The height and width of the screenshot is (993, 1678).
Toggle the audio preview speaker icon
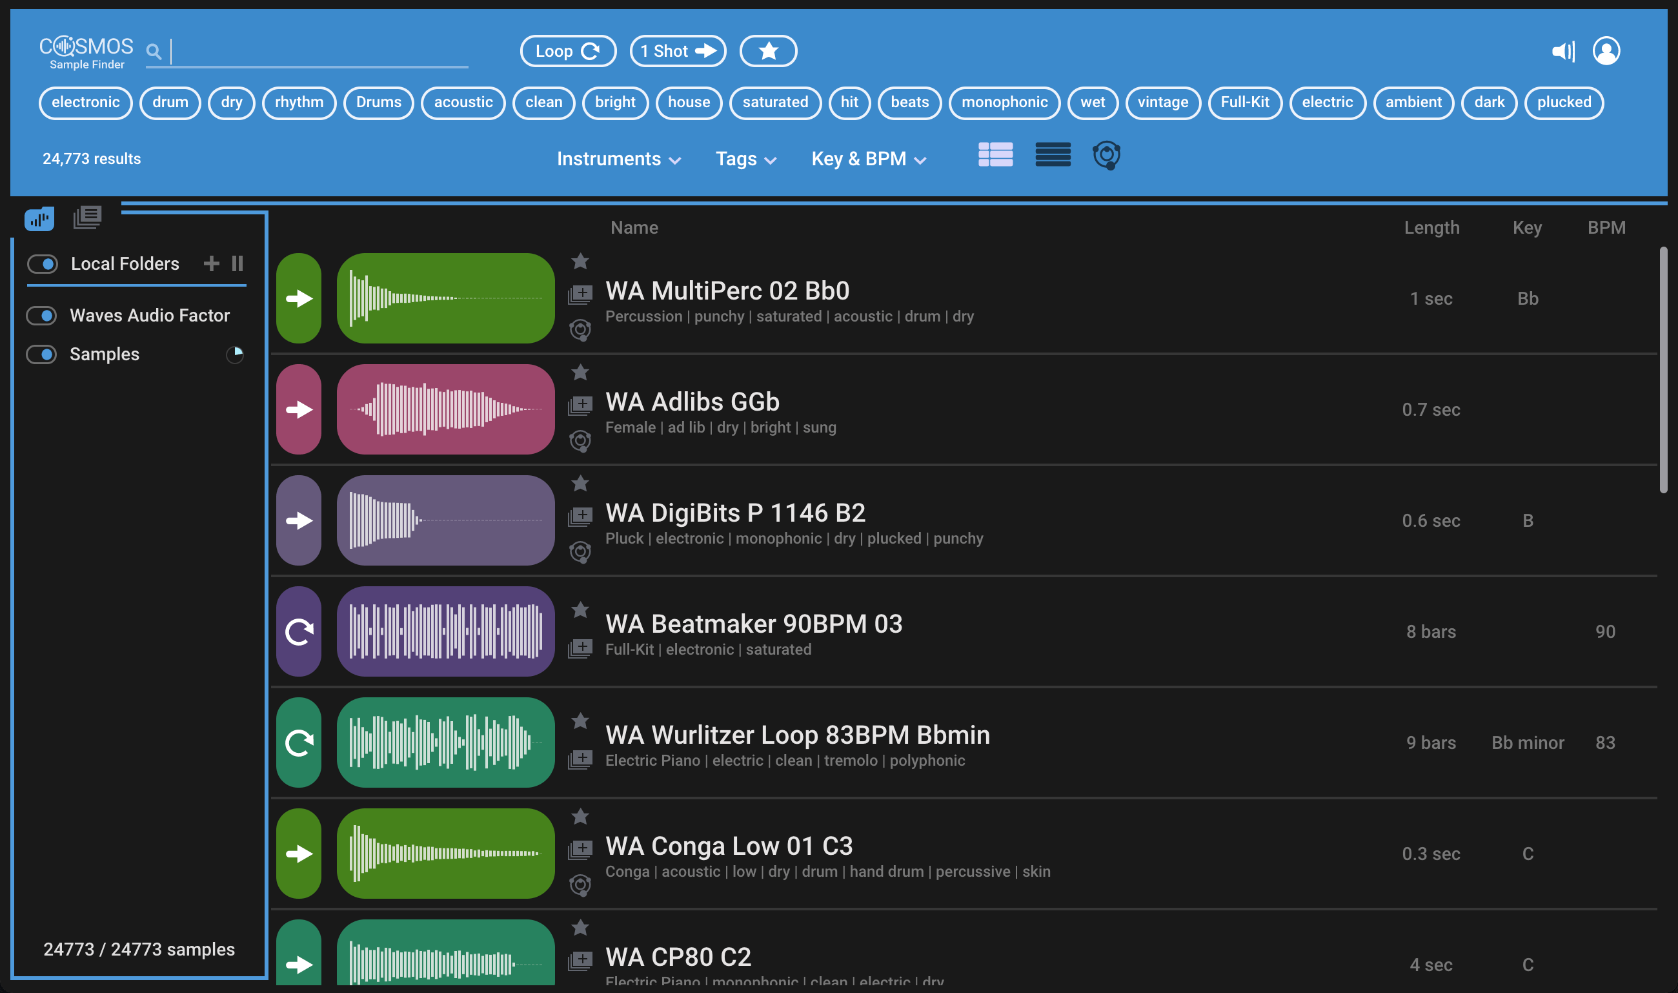1564,52
